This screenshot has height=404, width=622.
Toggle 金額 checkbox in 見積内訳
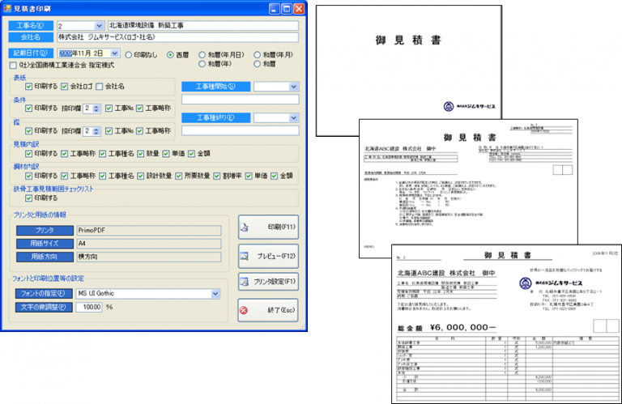(x=192, y=154)
